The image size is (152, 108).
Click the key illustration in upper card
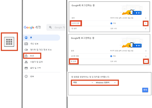point(132,12)
